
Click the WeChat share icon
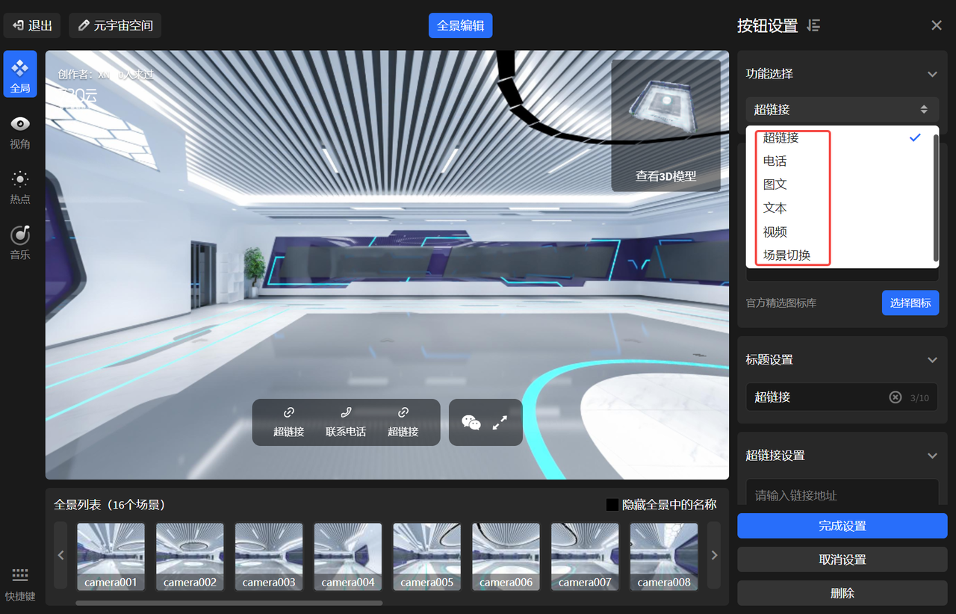click(x=471, y=423)
